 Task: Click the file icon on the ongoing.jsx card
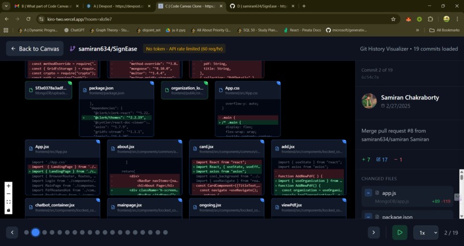(x=195, y=207)
